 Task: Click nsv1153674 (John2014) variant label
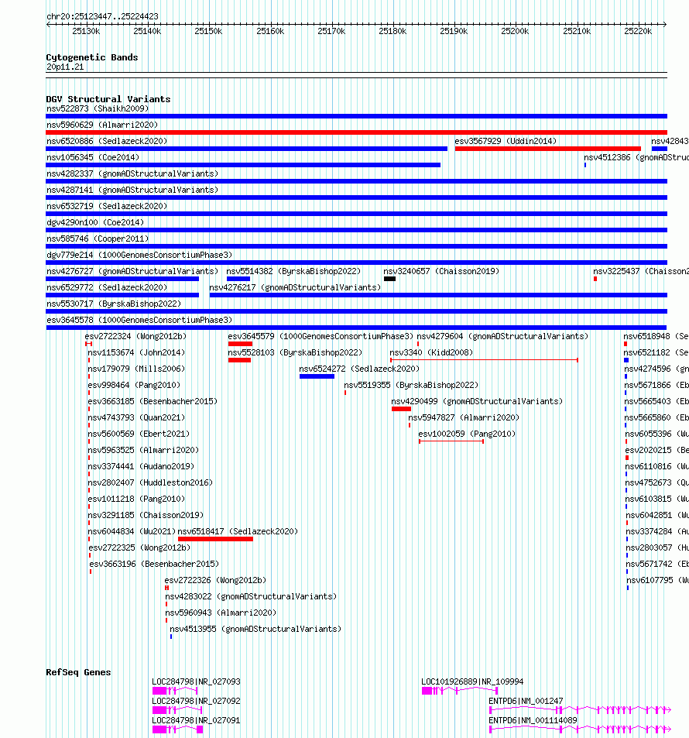click(136, 352)
